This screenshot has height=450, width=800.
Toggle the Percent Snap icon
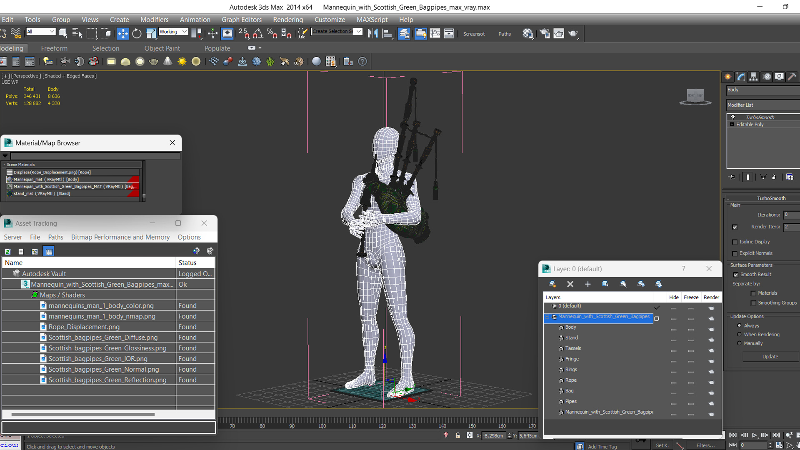272,33
